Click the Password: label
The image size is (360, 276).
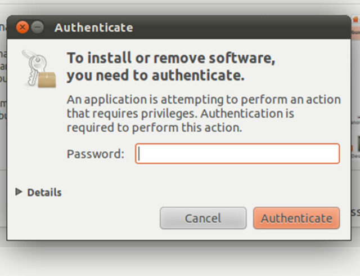point(96,154)
